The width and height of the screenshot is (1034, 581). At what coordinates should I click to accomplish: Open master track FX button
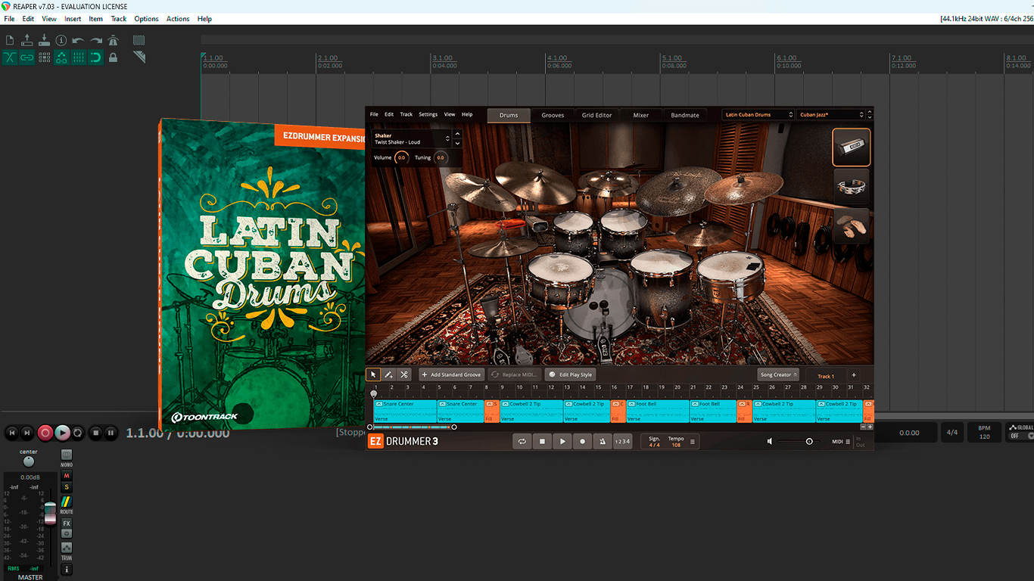[x=67, y=524]
